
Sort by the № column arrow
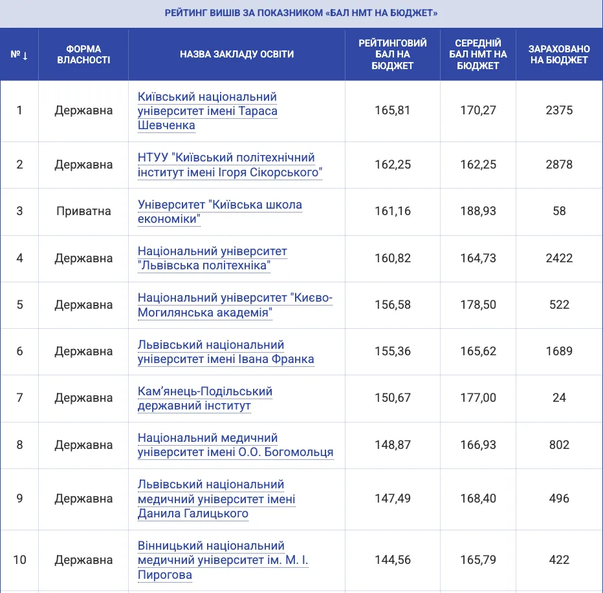point(25,56)
